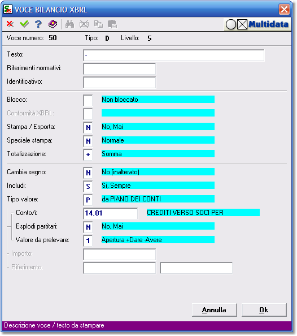Screen dimensions: 297x336
Task: Click the red X cancel toolbar icon
Action: 10,24
